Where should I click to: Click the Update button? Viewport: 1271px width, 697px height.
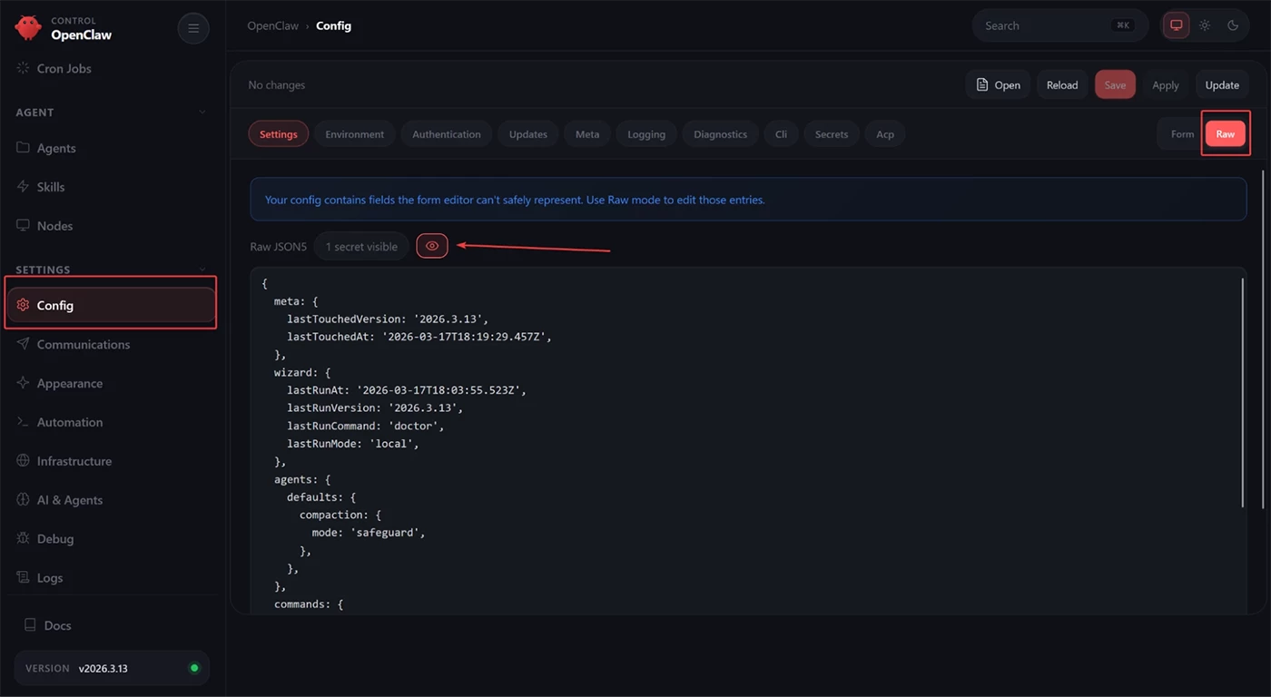click(x=1221, y=85)
